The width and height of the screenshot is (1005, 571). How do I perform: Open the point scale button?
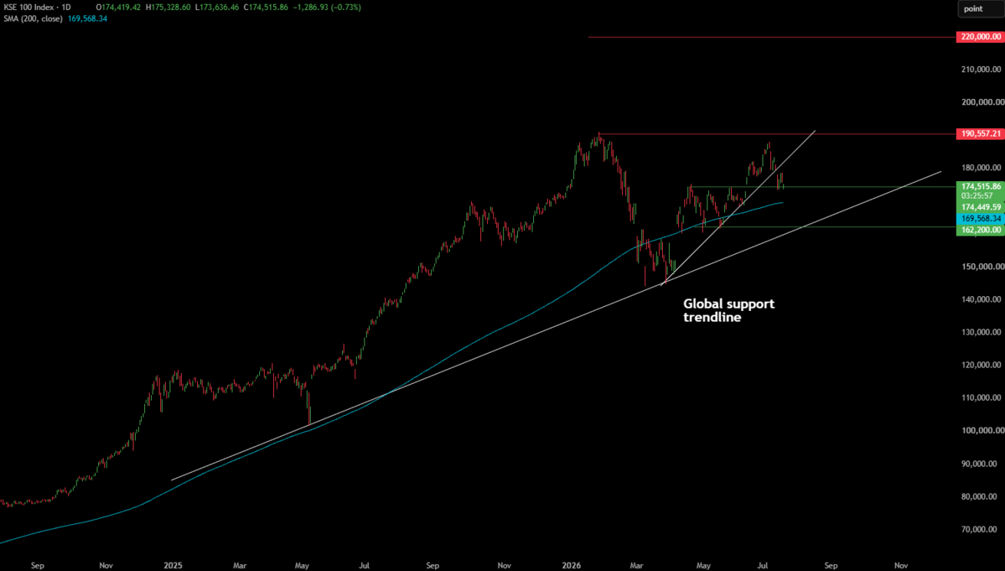point(980,8)
